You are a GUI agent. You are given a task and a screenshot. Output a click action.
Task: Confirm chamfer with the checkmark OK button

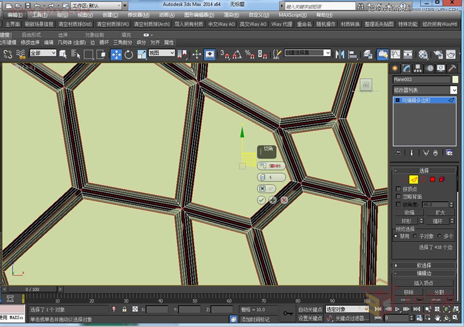[x=261, y=200]
